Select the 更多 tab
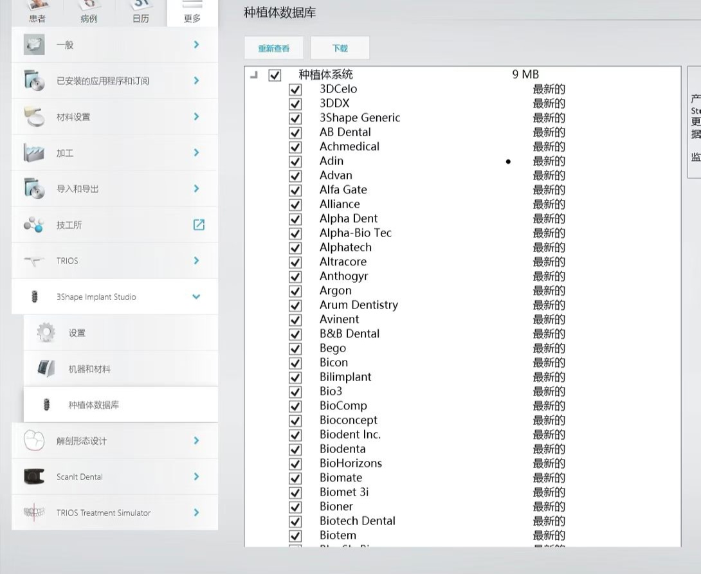Screen dimensions: 701x574 click(x=192, y=12)
